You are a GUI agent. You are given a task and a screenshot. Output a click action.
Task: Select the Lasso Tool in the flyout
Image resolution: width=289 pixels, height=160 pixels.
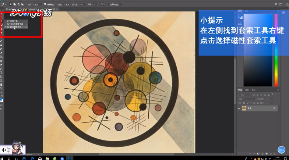point(16,21)
